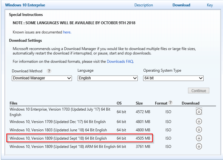Download the Version 1809 64 Bit English ISO
The image size is (223, 160).
tap(199, 138)
